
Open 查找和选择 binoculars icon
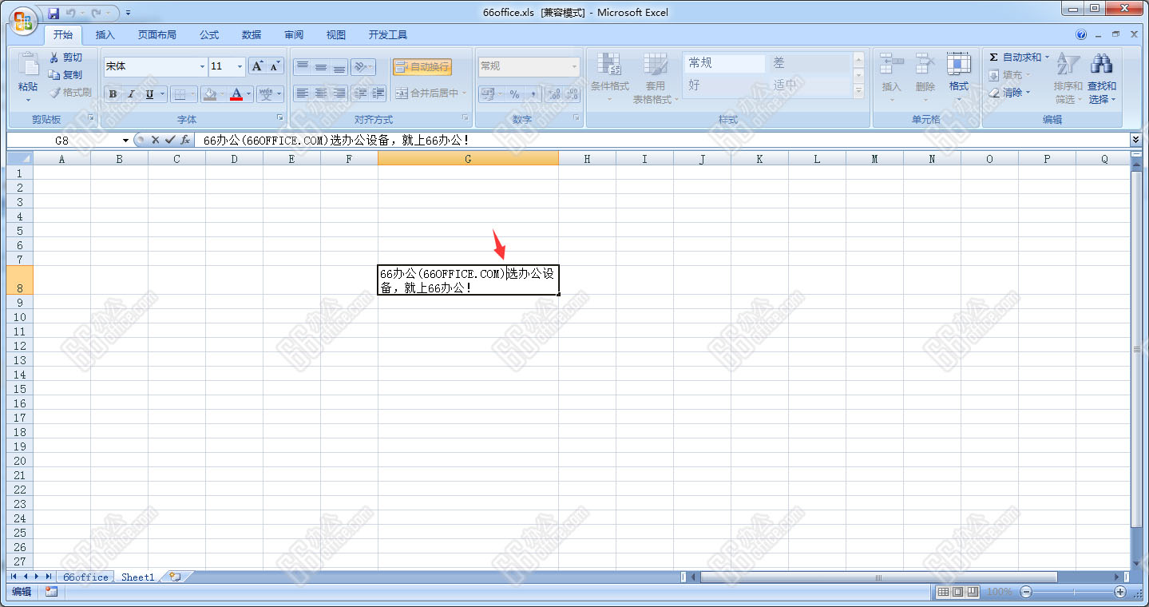(1102, 64)
